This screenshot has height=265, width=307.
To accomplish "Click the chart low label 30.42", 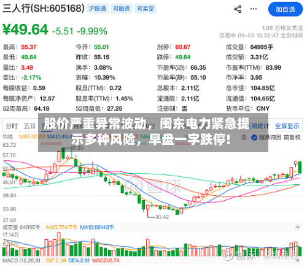I will 162,217.
